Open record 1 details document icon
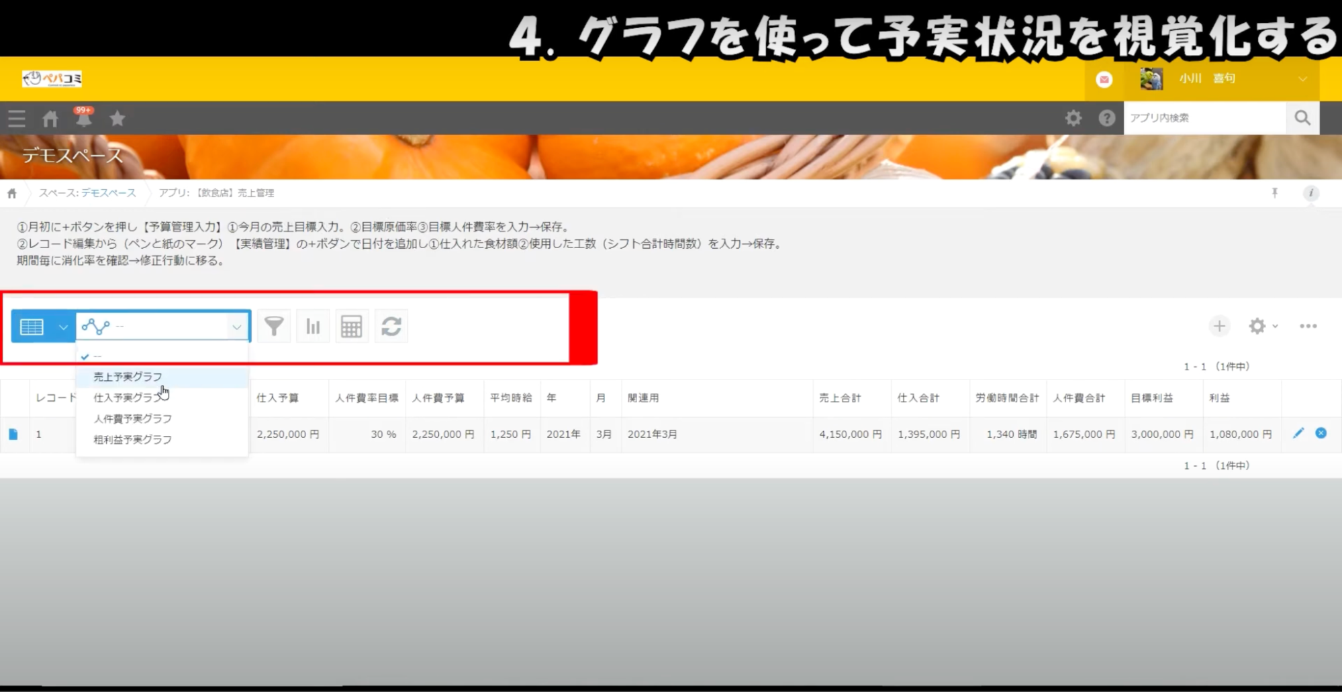 [13, 435]
